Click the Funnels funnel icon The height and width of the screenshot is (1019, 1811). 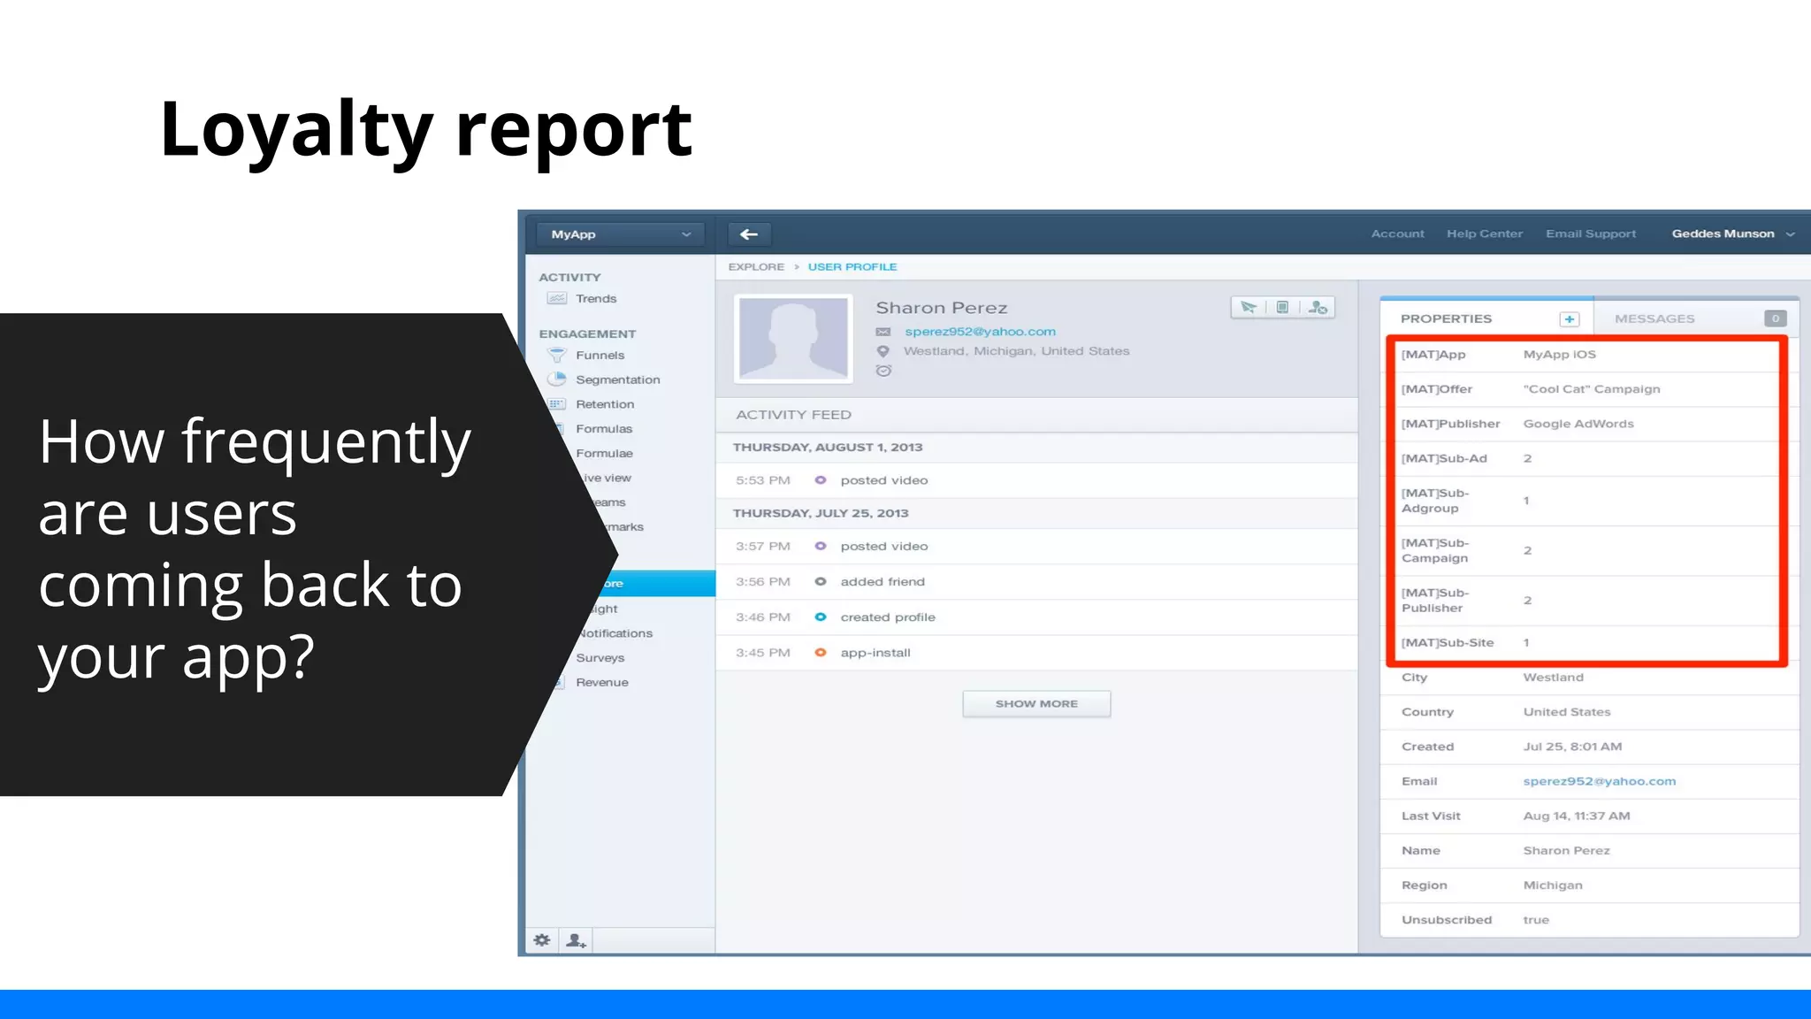point(556,355)
